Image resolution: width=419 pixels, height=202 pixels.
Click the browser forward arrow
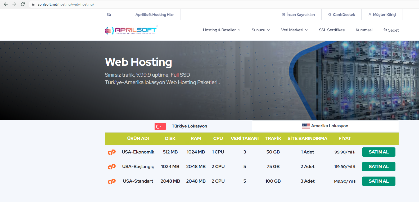pyautogui.click(x=14, y=4)
